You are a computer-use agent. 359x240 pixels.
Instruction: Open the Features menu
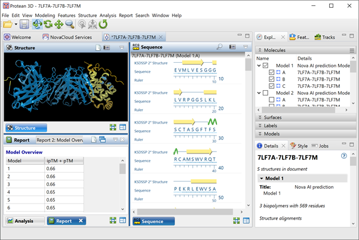coord(66,16)
